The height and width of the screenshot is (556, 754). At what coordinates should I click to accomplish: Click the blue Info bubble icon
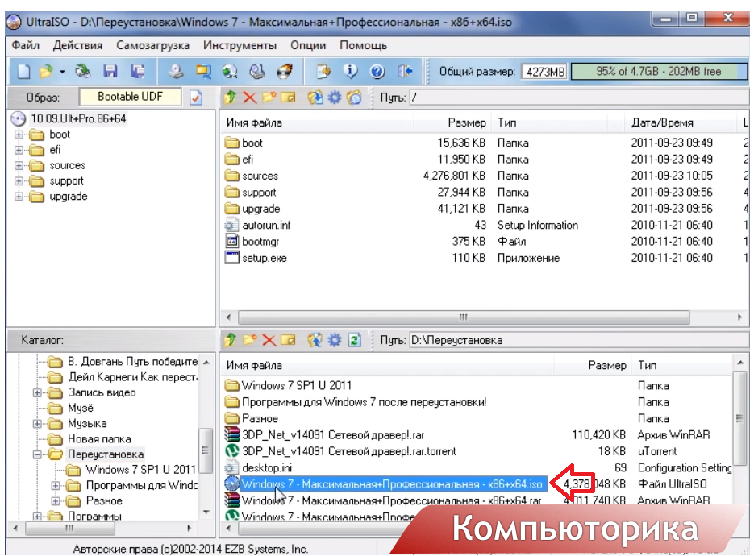pyautogui.click(x=351, y=71)
